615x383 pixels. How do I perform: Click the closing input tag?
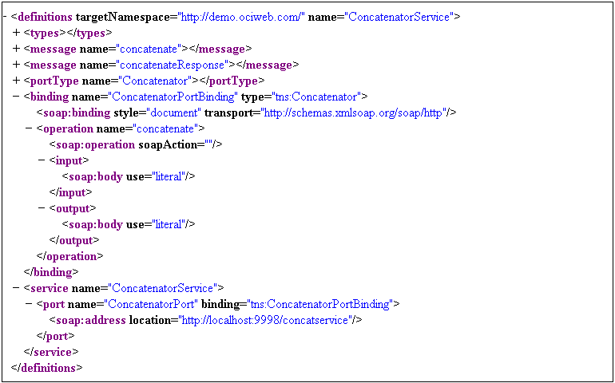pos(70,192)
